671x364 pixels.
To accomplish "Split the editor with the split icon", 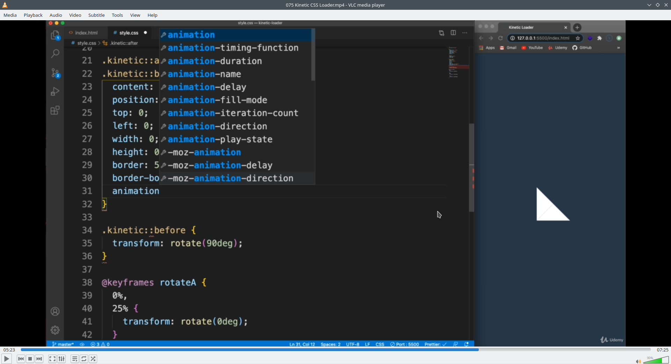I will pos(453,33).
